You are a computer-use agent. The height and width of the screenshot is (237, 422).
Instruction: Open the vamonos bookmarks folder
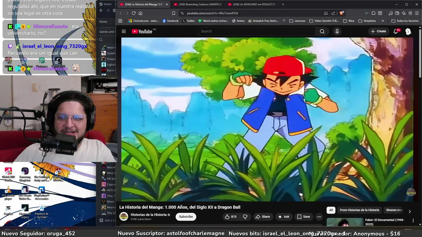(x=297, y=21)
